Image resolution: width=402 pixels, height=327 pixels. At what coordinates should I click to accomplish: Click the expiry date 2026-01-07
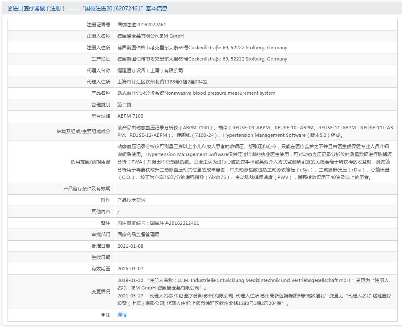tap(130, 269)
